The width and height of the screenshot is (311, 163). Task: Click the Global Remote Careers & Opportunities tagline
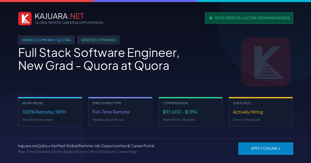(x=69, y=23)
